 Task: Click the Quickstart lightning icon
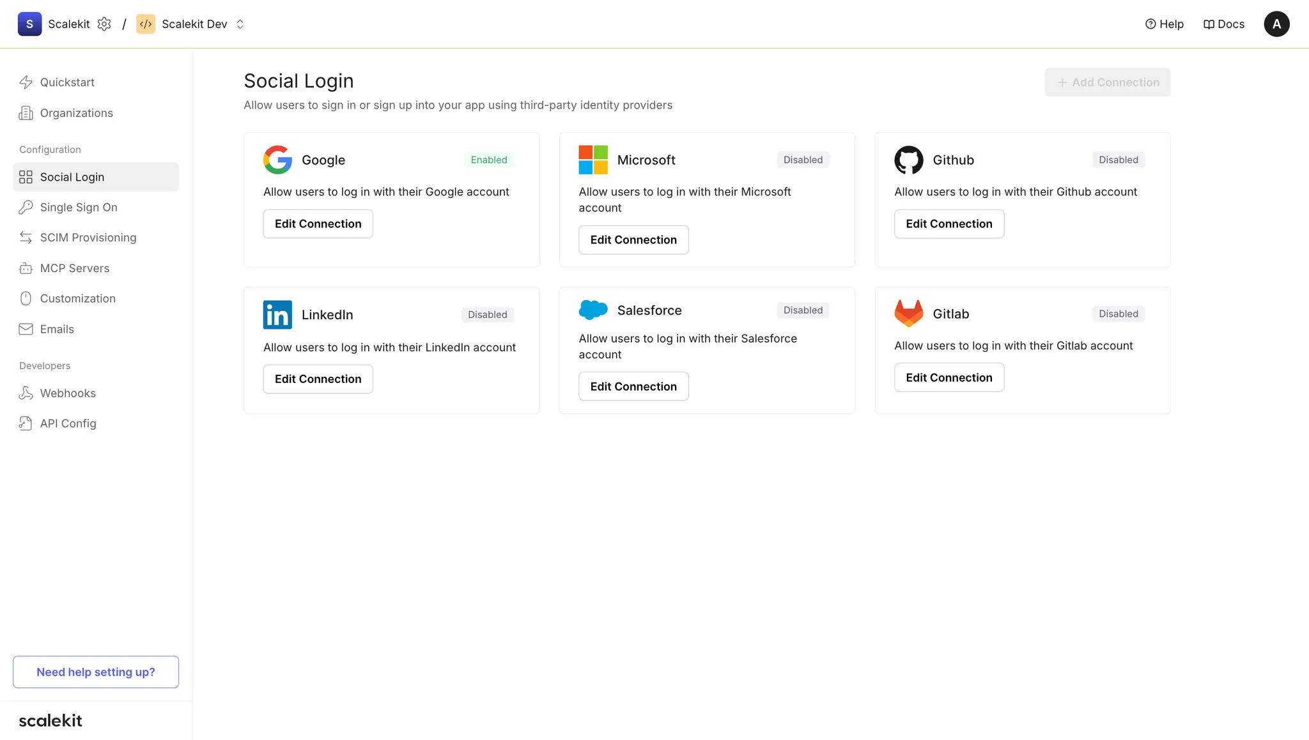click(x=26, y=82)
